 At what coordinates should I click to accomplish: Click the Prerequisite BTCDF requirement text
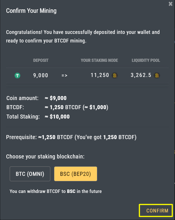point(71,137)
